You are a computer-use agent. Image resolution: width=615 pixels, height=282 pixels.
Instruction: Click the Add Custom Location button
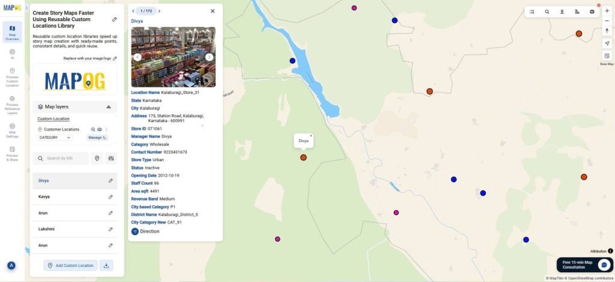pyautogui.click(x=70, y=265)
